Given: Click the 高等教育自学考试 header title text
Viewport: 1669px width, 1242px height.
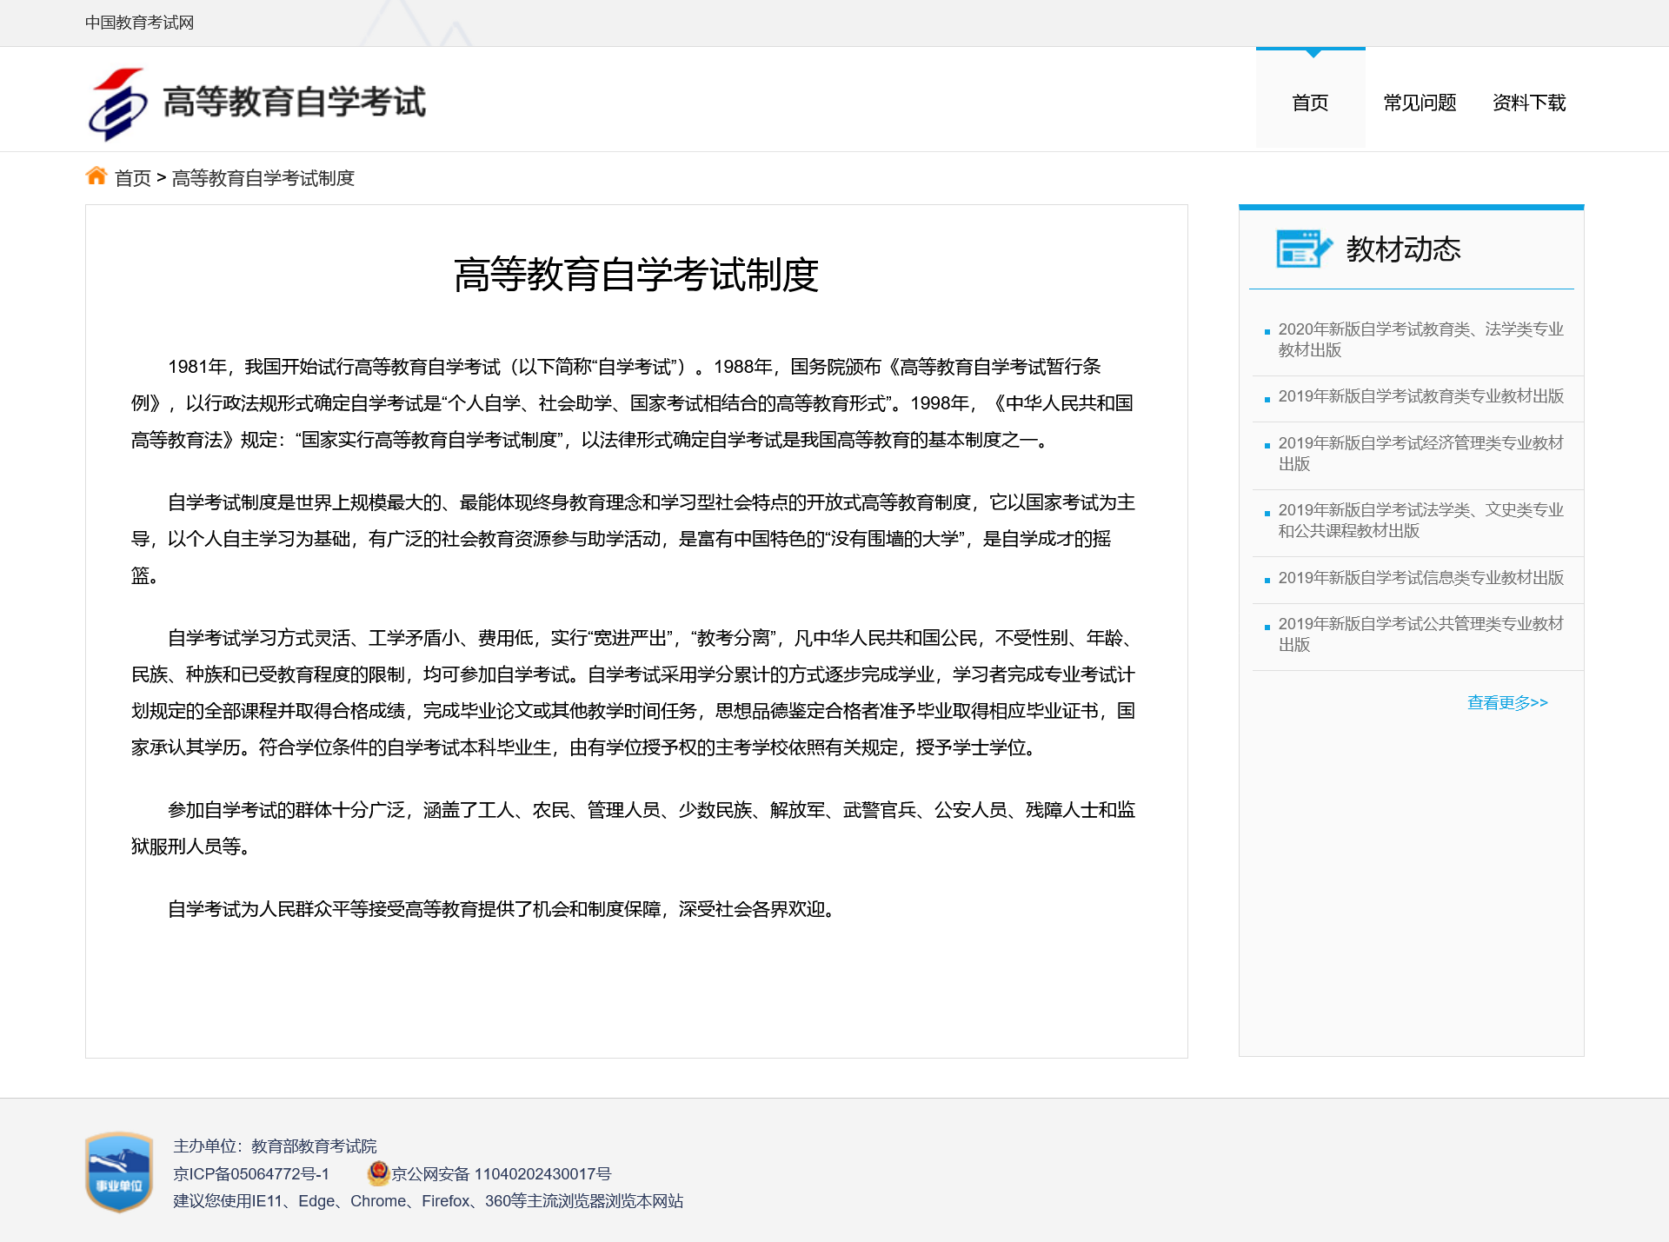Looking at the screenshot, I should click(x=294, y=103).
